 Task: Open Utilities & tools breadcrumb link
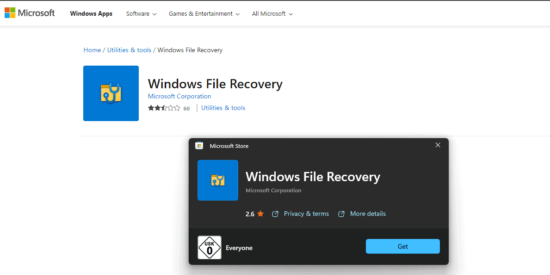click(x=129, y=50)
